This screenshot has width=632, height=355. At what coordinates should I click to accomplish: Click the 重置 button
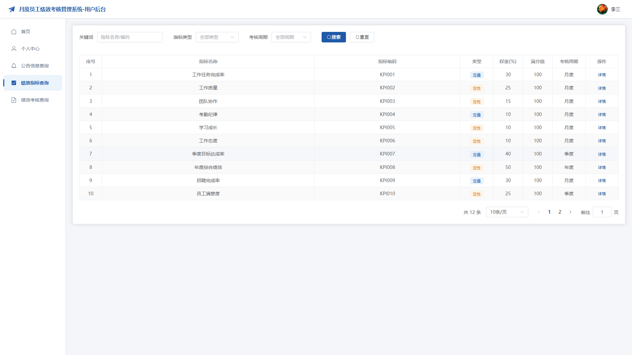pyautogui.click(x=362, y=37)
